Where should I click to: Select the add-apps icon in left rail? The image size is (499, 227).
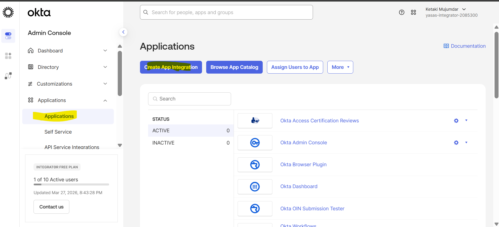point(8,56)
